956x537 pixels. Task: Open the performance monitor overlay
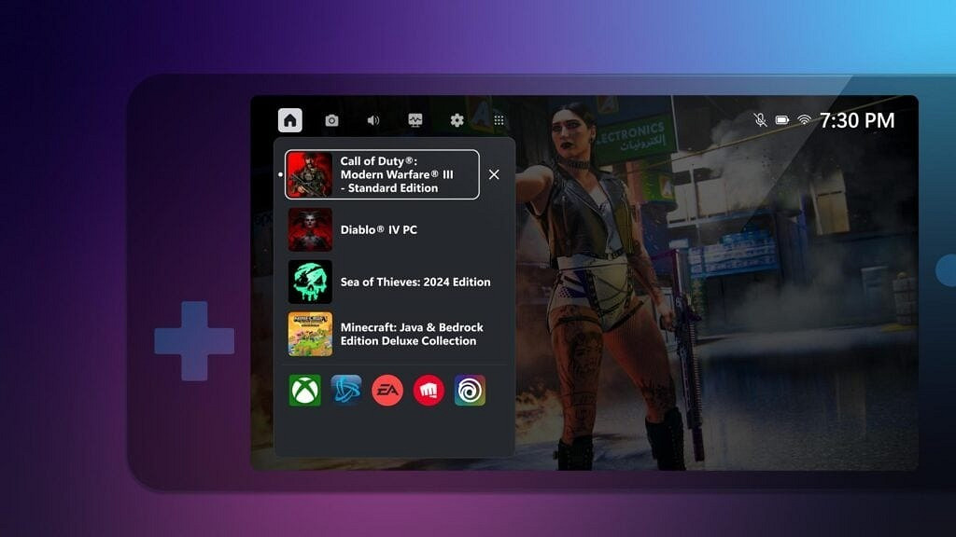[414, 119]
